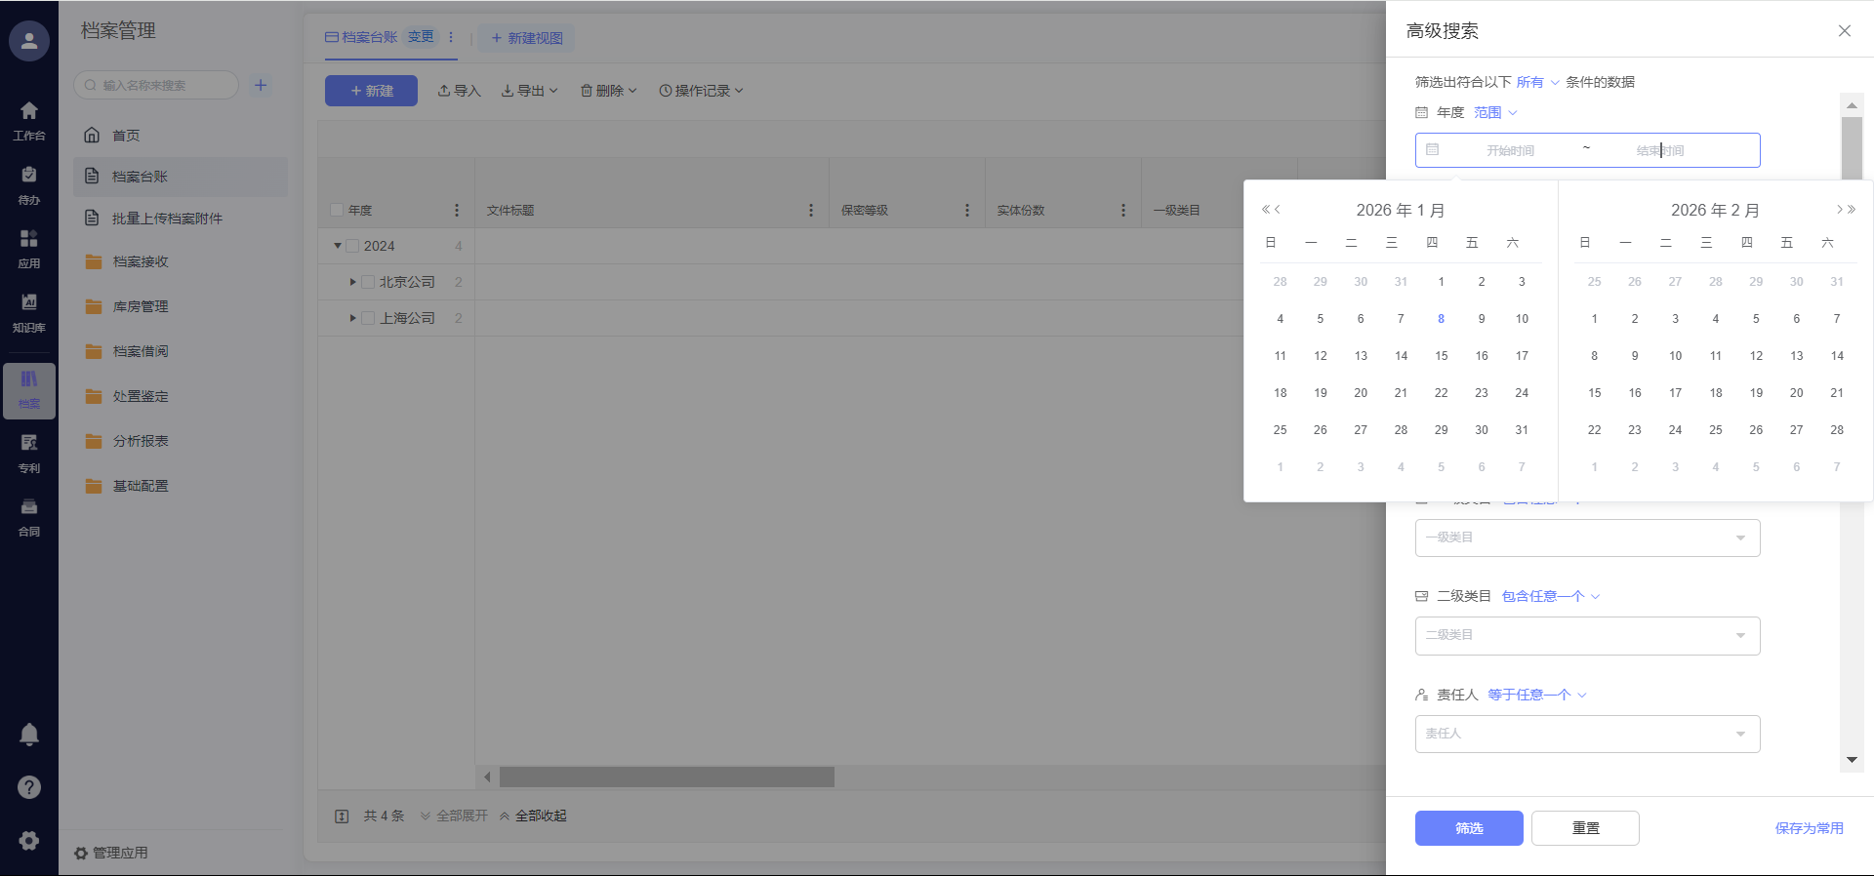
Task: Click the 保存为常用 link
Action: click(x=1809, y=828)
